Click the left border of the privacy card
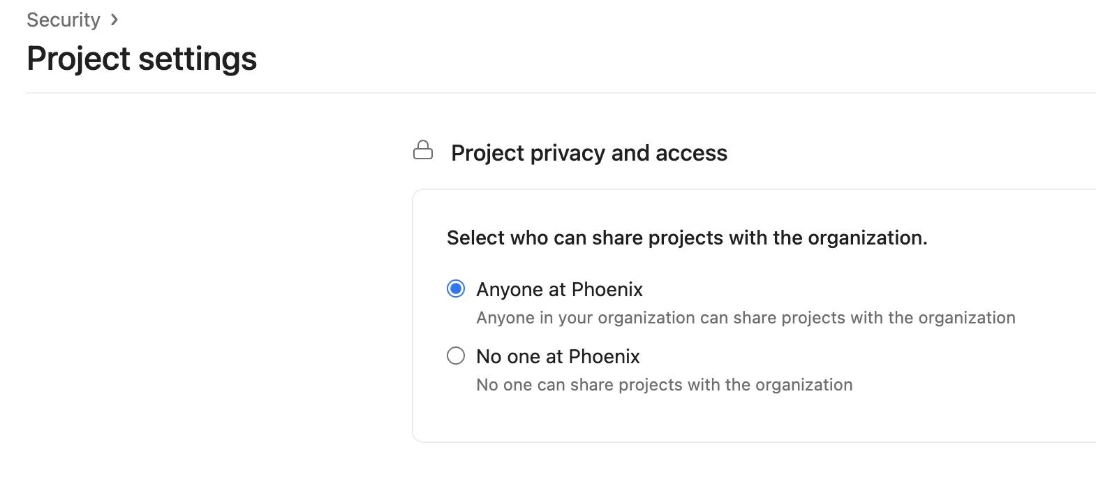The height and width of the screenshot is (482, 1096). pyautogui.click(x=413, y=314)
